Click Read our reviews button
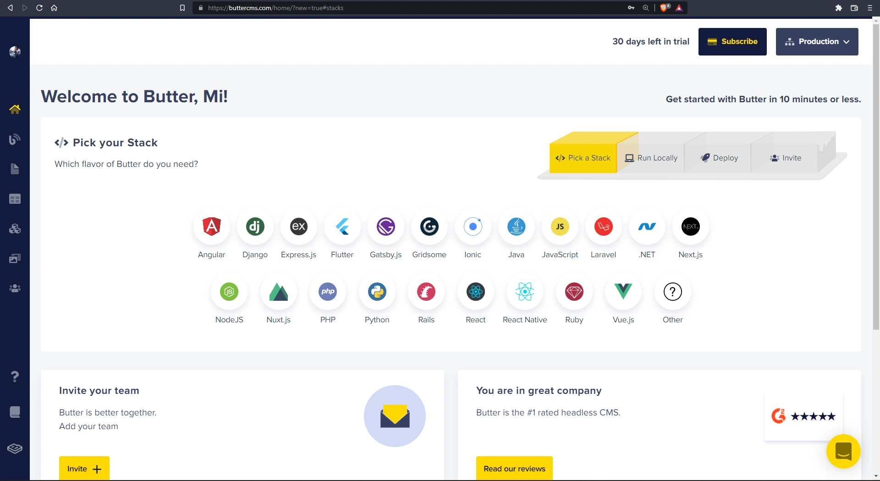 (514, 468)
